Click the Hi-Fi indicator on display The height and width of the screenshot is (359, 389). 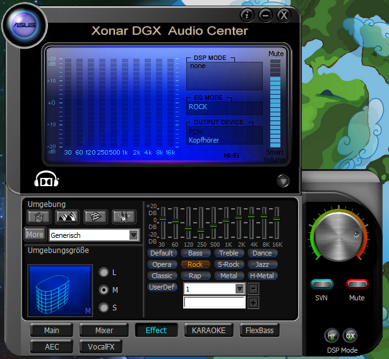coord(231,155)
